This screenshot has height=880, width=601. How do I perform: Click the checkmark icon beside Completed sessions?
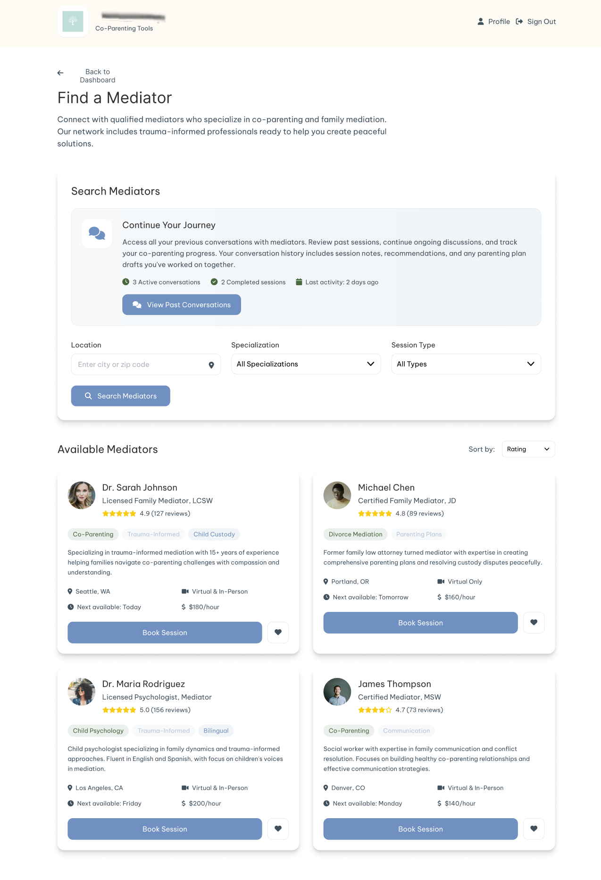(x=214, y=282)
